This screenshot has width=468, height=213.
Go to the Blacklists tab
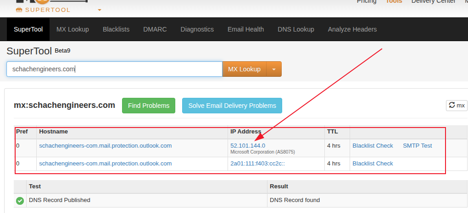point(116,29)
